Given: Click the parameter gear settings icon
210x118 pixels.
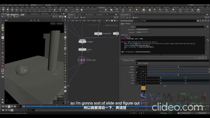Looking at the screenshot, I should click(x=198, y=21).
